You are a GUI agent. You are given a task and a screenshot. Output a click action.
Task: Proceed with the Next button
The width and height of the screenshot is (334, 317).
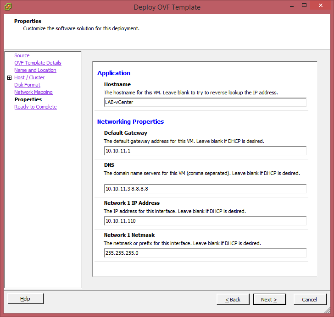tap(269, 300)
